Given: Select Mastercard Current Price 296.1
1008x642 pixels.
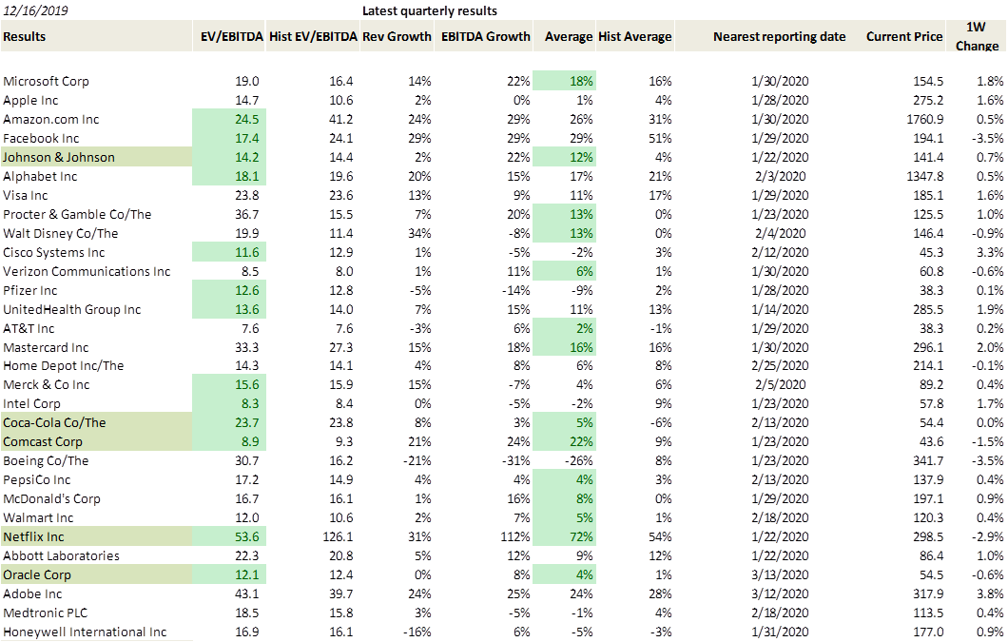Looking at the screenshot, I should point(928,347).
